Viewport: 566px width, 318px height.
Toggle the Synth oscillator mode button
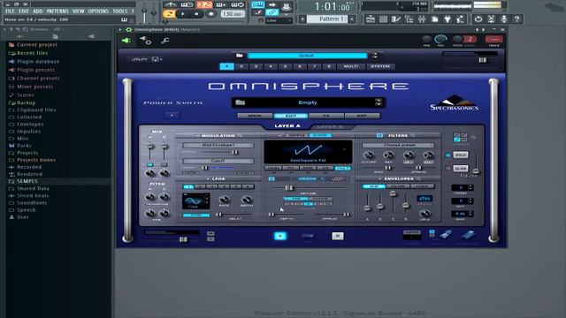pyautogui.click(x=320, y=135)
